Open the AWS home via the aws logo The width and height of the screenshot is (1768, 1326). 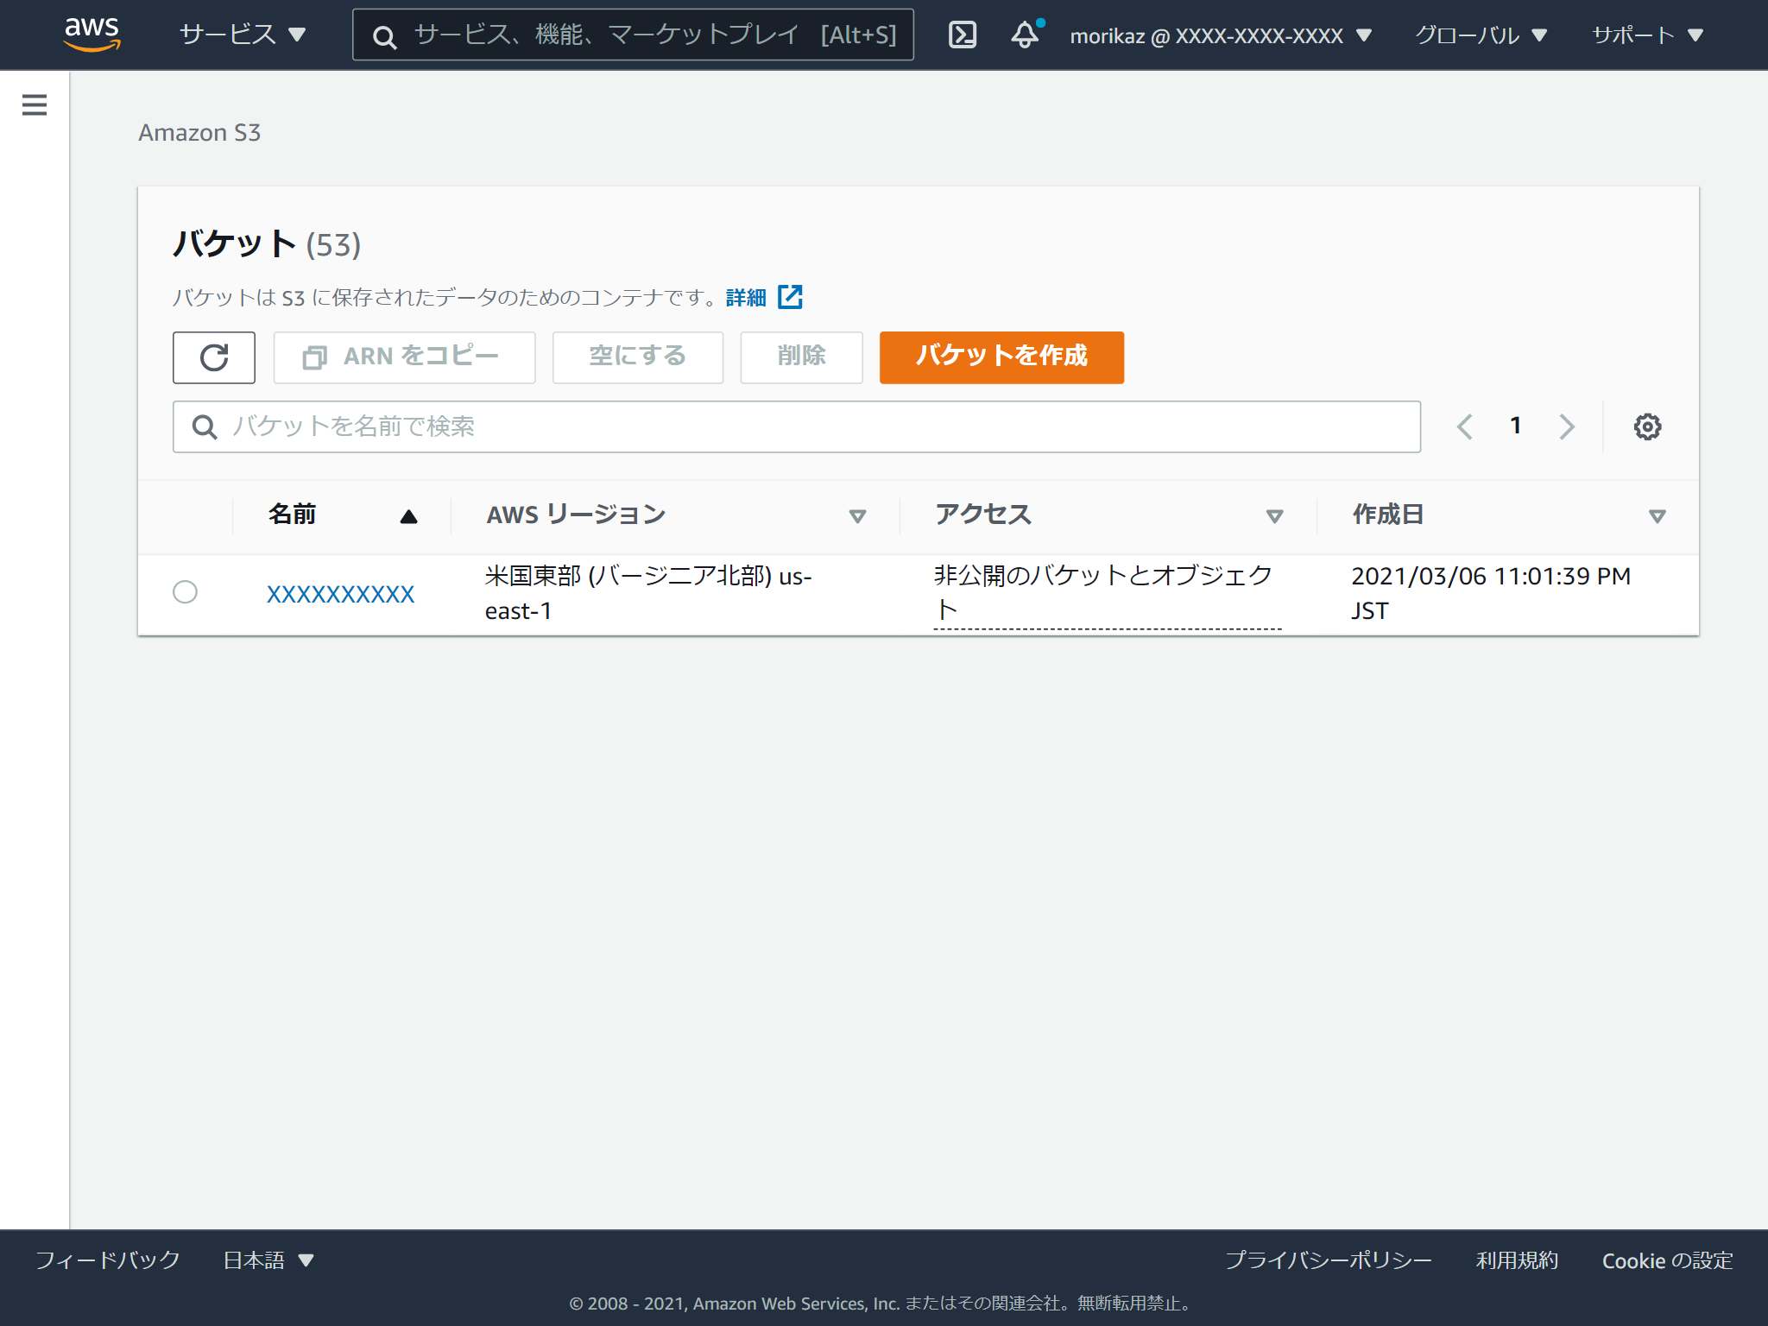[x=92, y=34]
